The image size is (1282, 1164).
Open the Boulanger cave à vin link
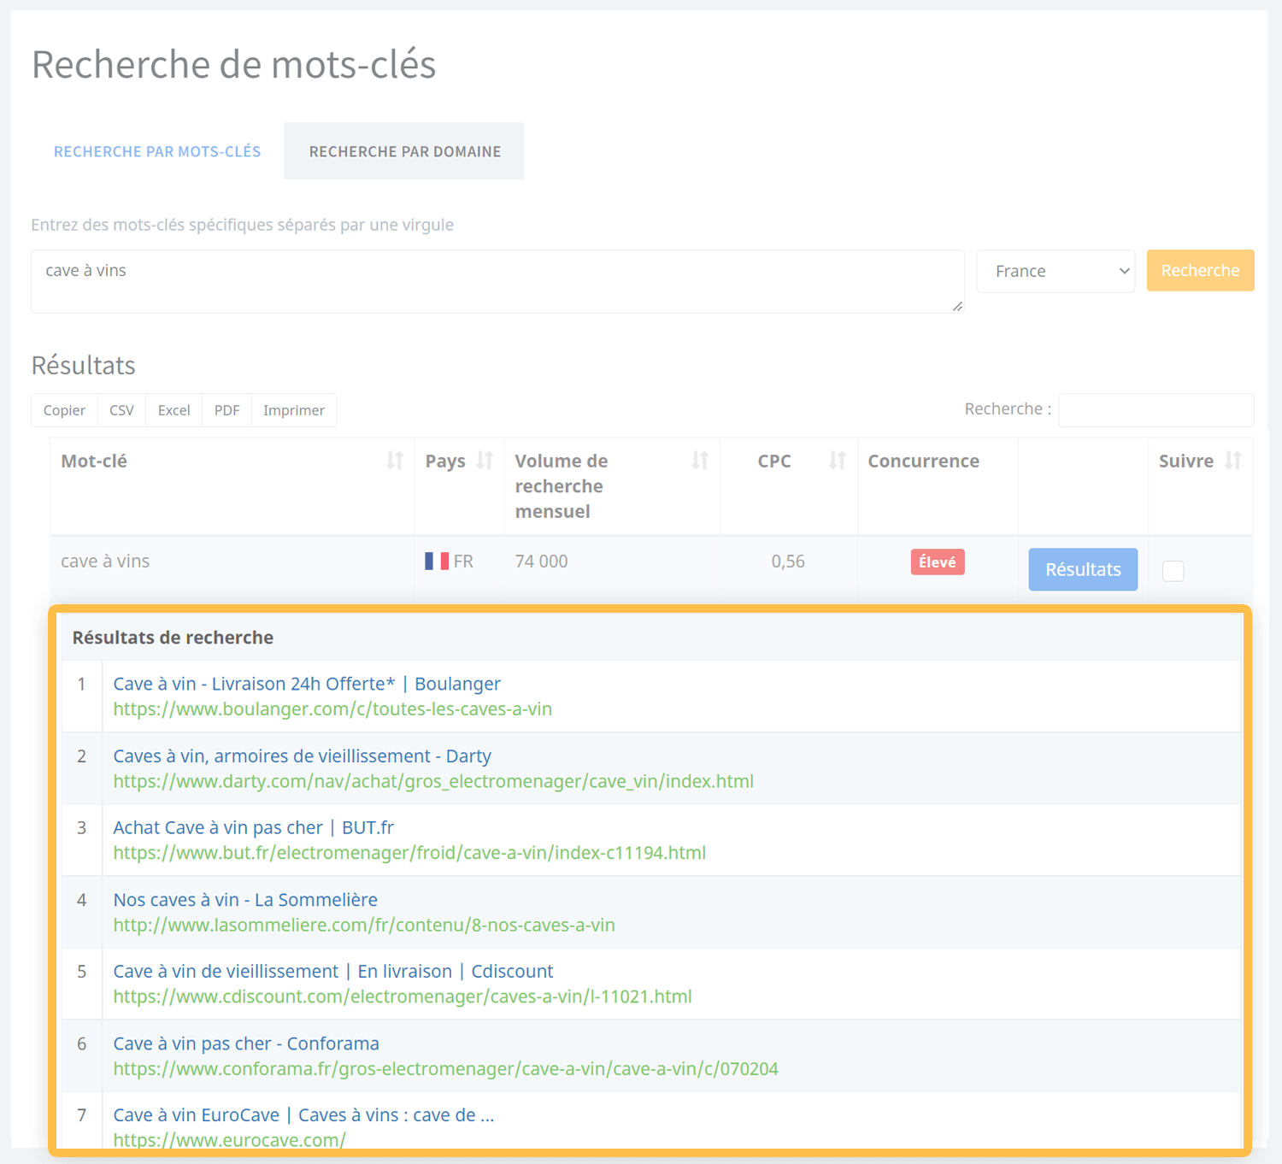(x=307, y=684)
